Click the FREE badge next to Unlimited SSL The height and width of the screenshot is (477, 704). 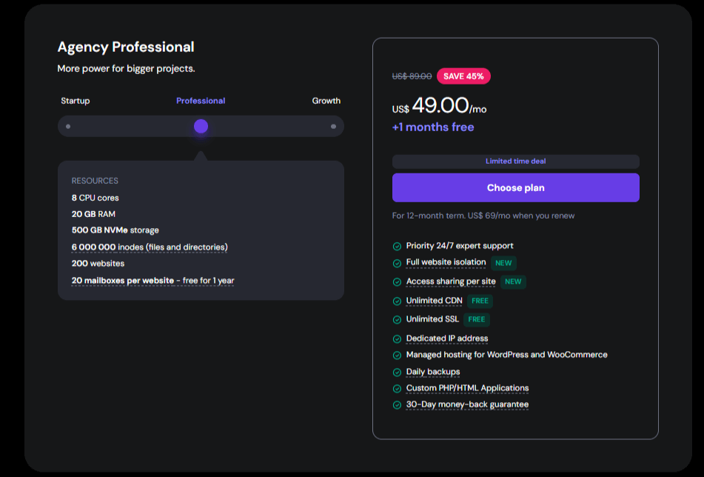(x=476, y=319)
